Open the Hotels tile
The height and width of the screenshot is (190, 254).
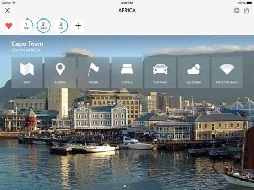click(x=127, y=72)
